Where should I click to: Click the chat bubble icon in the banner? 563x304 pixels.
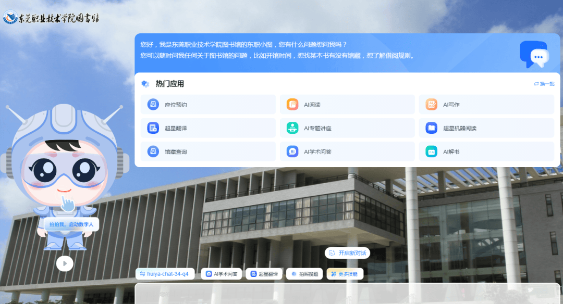(x=534, y=54)
